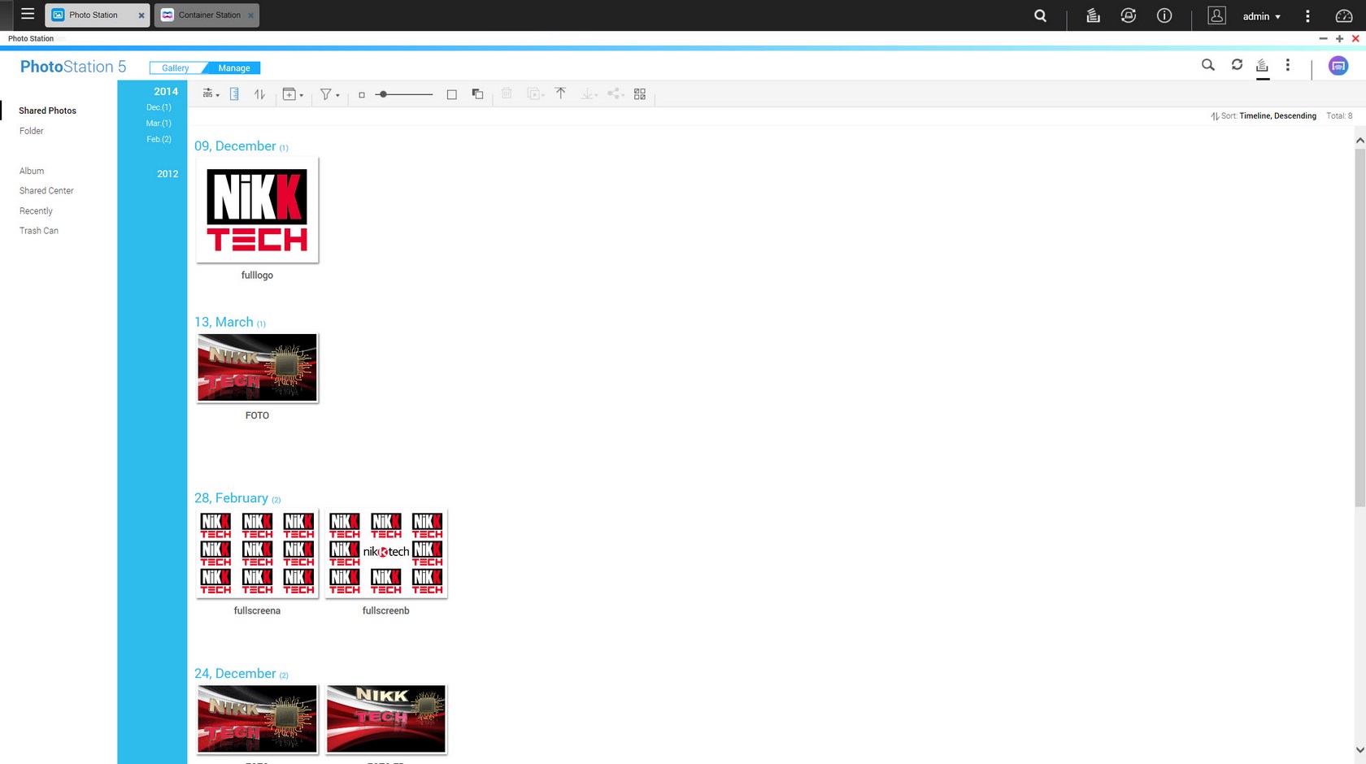This screenshot has width=1366, height=764.
Task: Open Folder view in sidebar
Action: [32, 131]
